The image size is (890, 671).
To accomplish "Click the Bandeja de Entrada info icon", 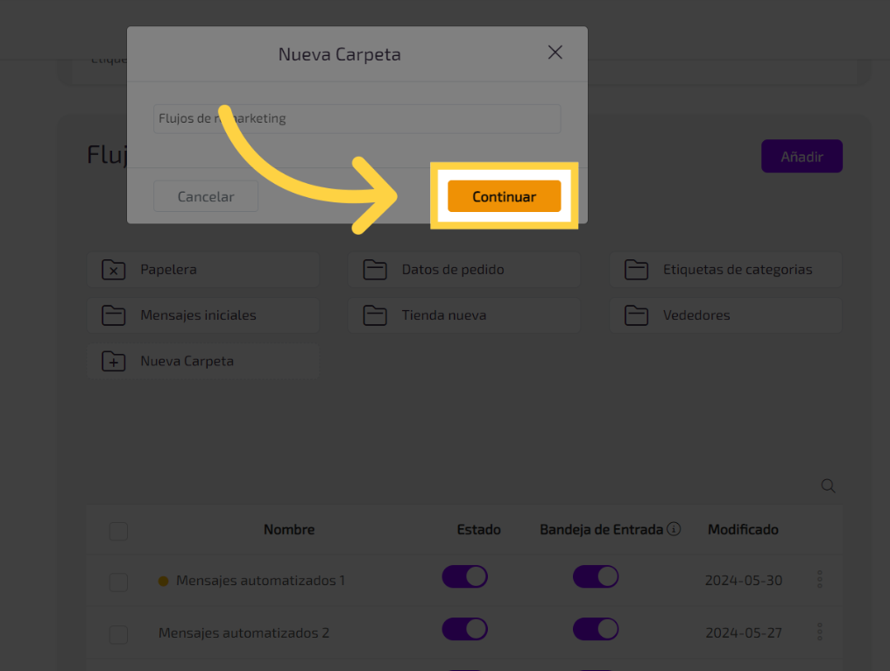I will (x=674, y=529).
